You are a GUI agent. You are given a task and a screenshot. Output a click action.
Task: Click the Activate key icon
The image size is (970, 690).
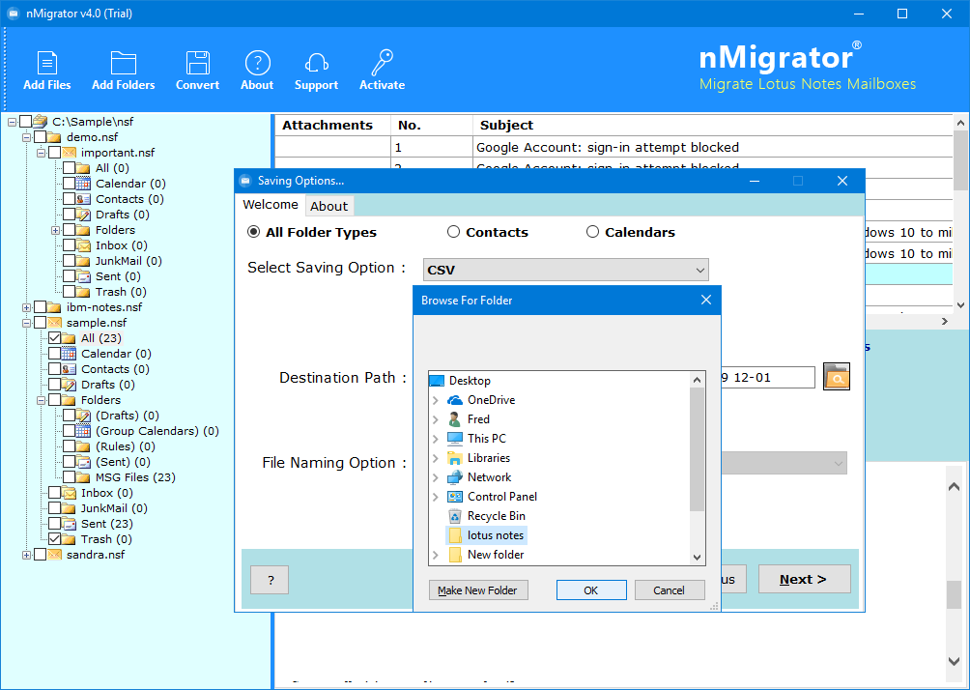pyautogui.click(x=382, y=63)
